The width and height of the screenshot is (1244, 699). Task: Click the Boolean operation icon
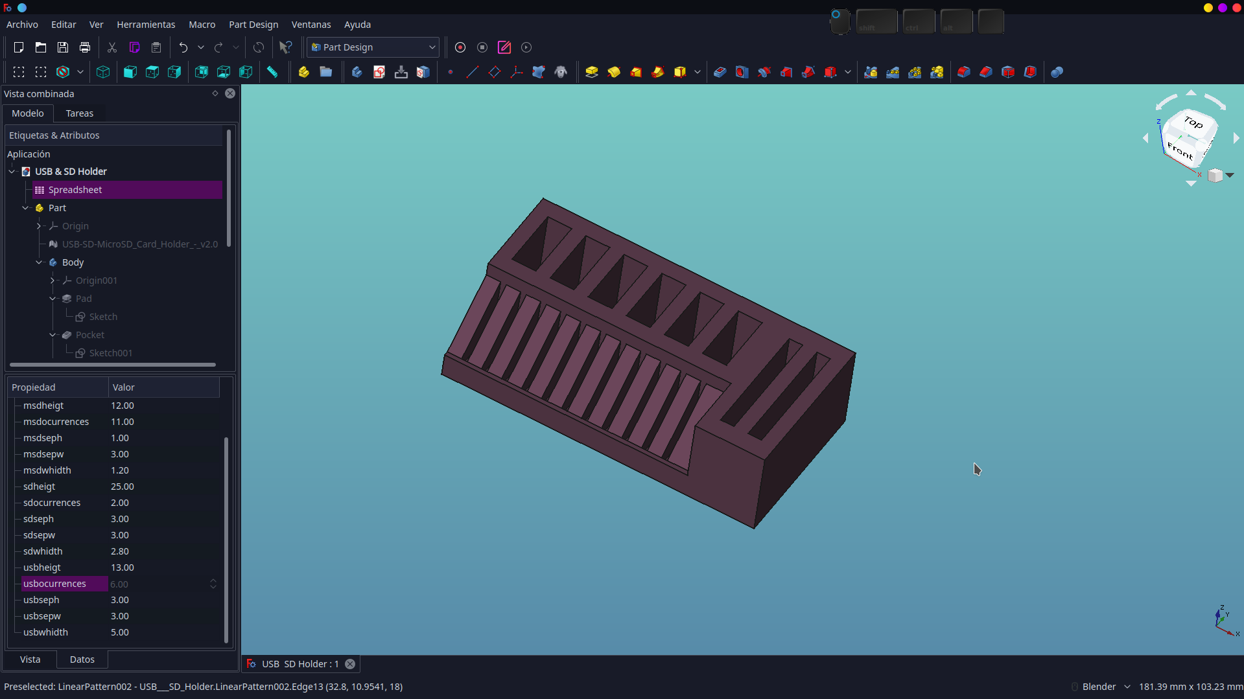(x=1057, y=72)
